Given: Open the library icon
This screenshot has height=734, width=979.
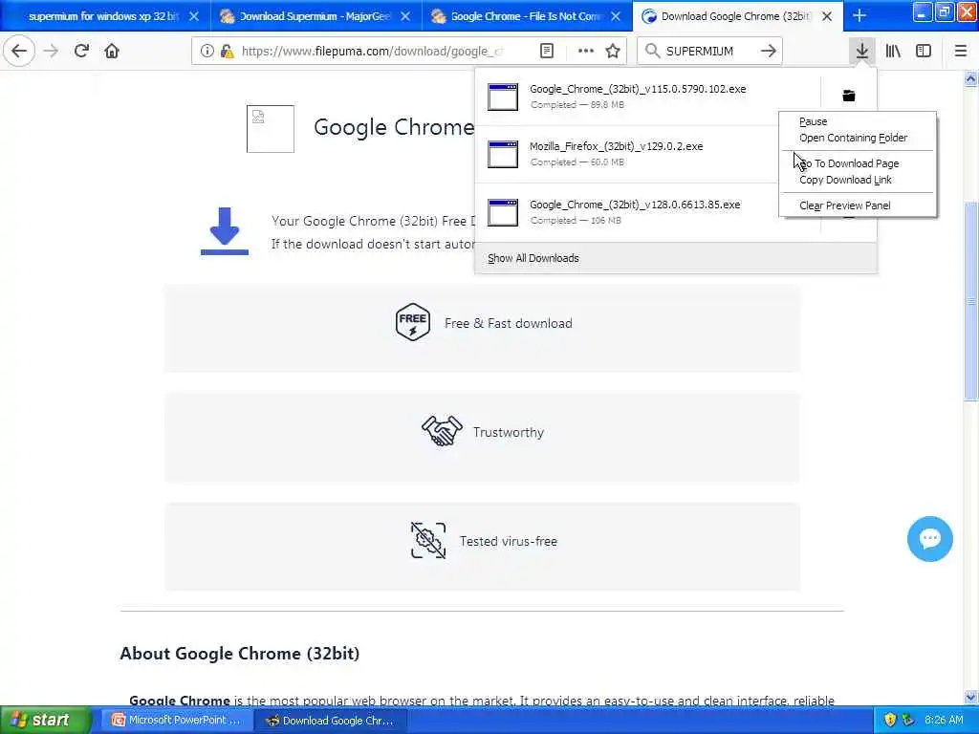Looking at the screenshot, I should tap(893, 51).
